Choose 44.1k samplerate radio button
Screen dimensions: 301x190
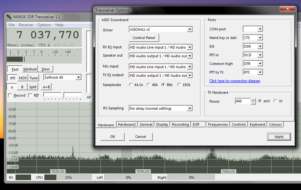[x=131, y=85]
